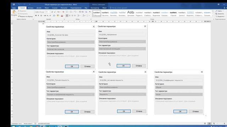227x127 pixels.
Task: Justify the paragraph text
Action: (75, 16)
